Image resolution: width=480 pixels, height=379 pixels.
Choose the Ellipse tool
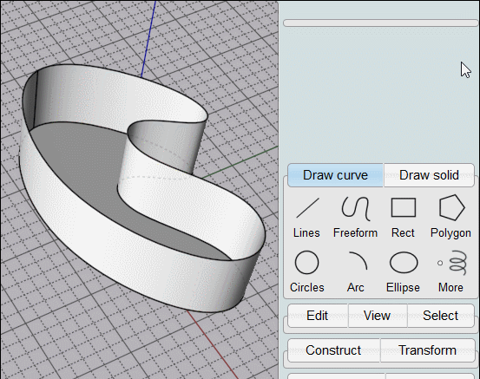(x=404, y=271)
